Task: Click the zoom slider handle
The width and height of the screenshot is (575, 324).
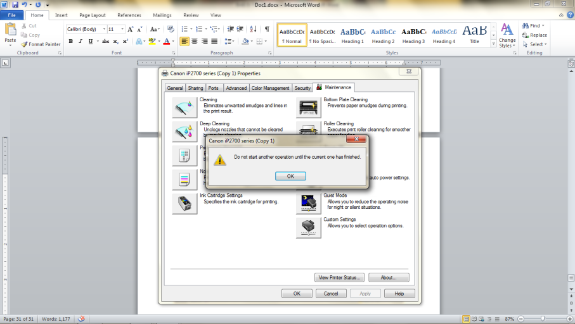Action: [543, 319]
